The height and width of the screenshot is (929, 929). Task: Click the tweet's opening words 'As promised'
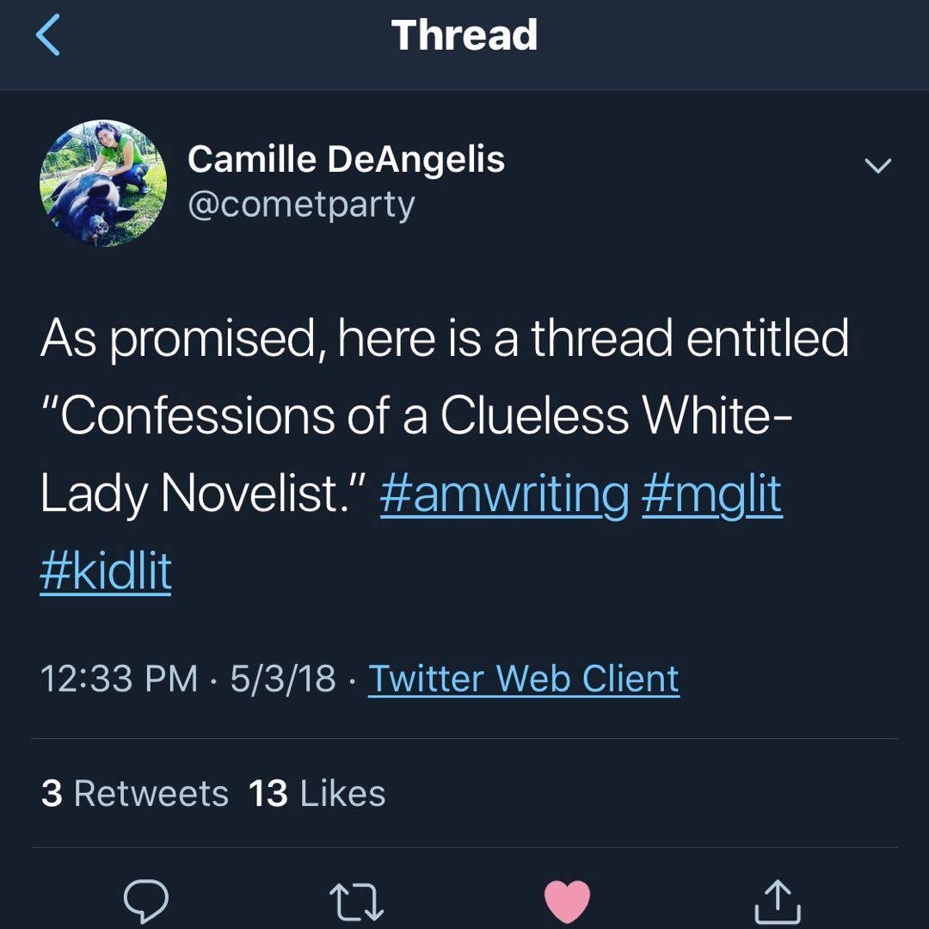click(x=179, y=339)
